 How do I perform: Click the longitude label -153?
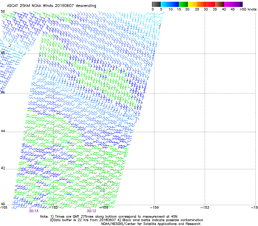[205, 208]
